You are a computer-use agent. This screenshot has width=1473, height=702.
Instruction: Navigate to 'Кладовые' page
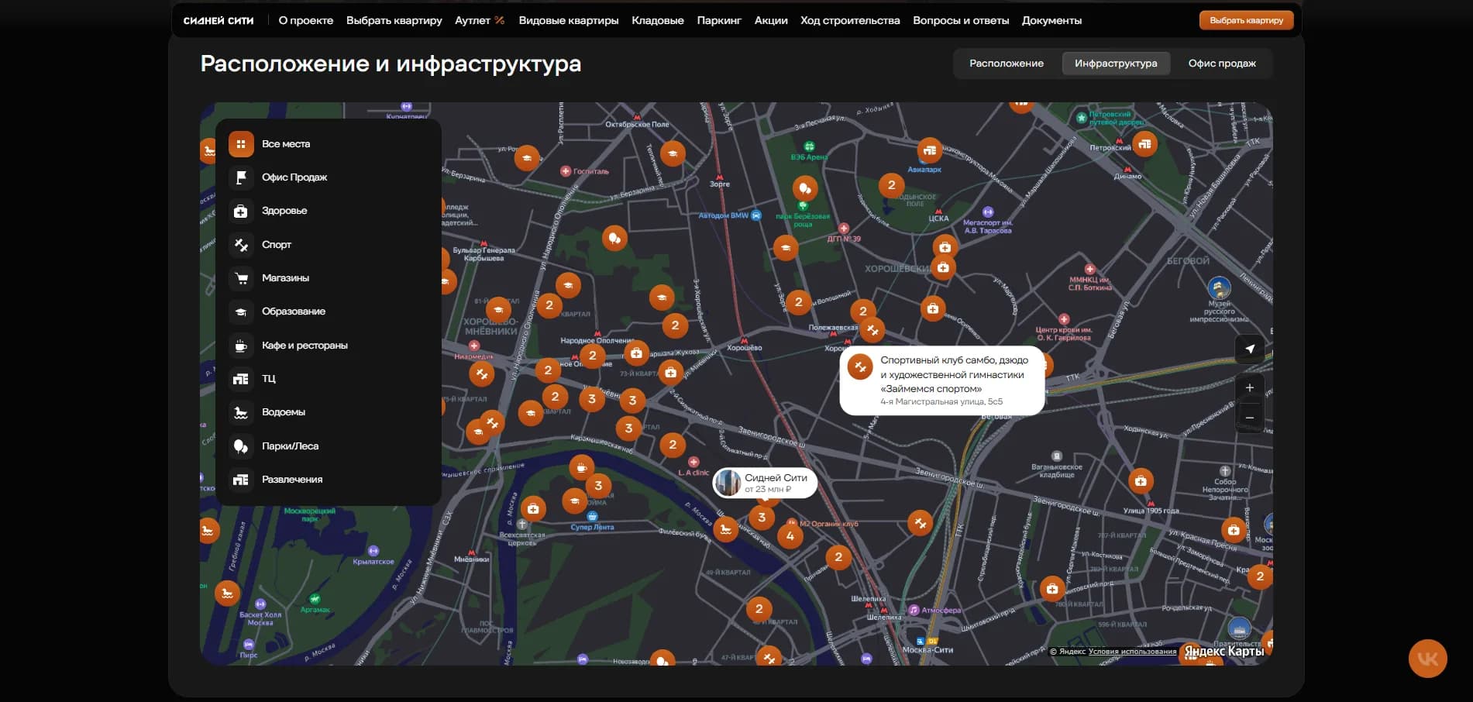(x=658, y=20)
